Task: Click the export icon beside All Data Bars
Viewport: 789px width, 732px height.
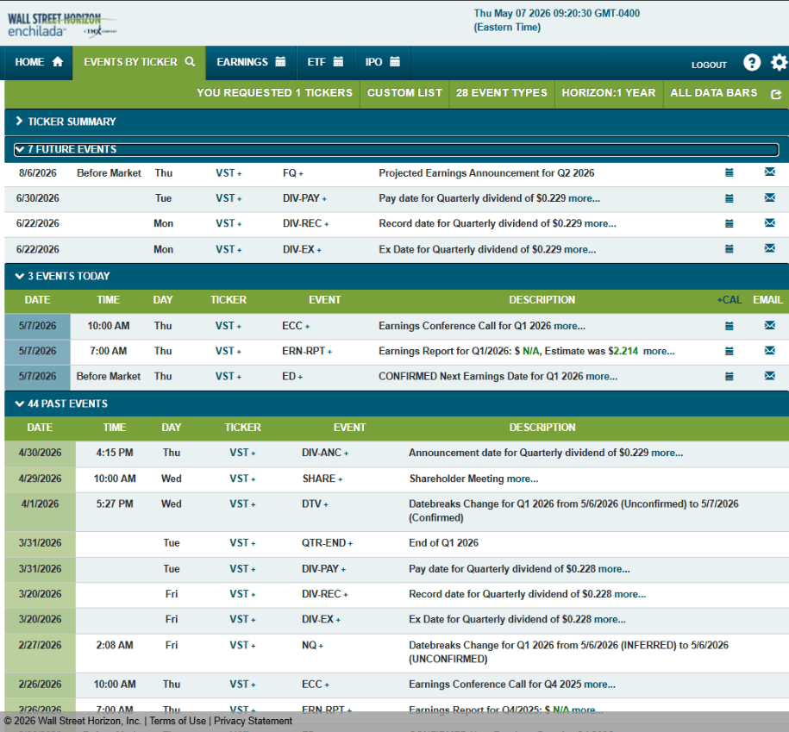Action: click(776, 94)
